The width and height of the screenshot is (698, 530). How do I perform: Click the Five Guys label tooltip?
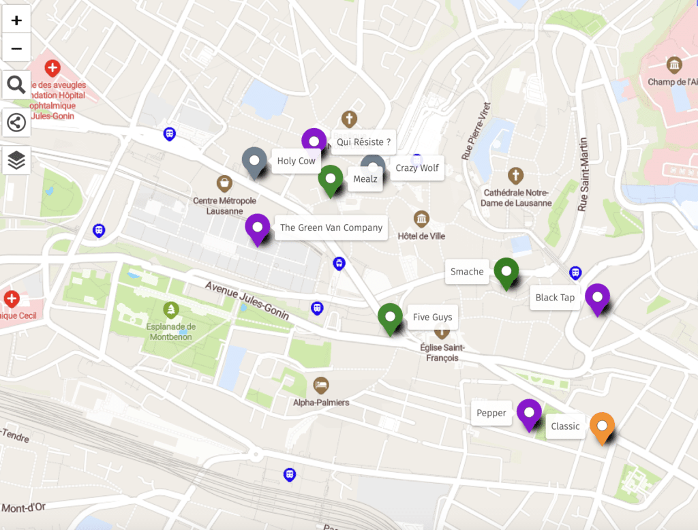pos(432,317)
